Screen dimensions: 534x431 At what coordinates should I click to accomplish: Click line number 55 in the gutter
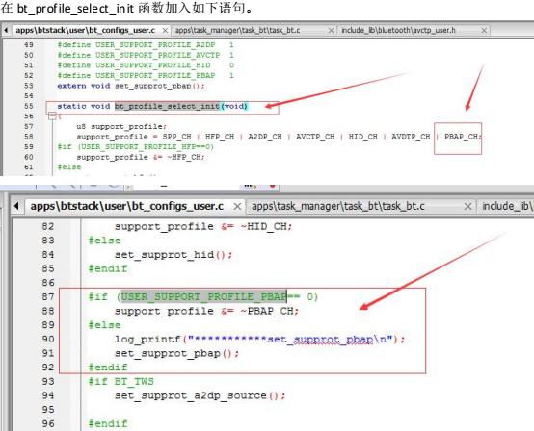29,106
